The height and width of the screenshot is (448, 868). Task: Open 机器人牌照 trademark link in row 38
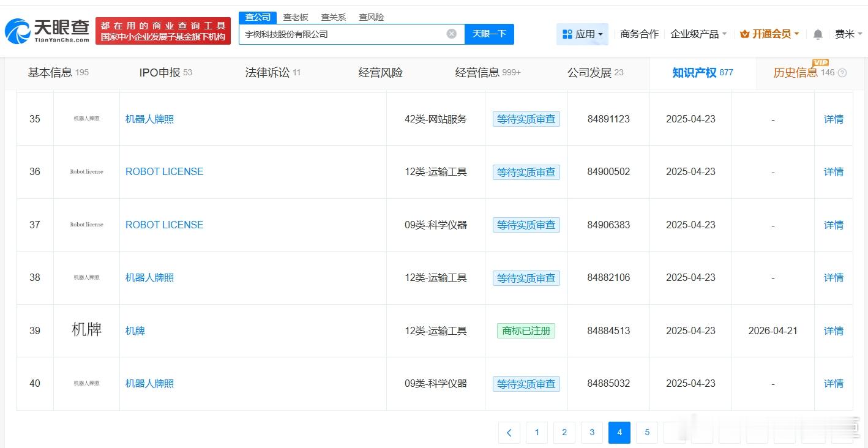149,278
